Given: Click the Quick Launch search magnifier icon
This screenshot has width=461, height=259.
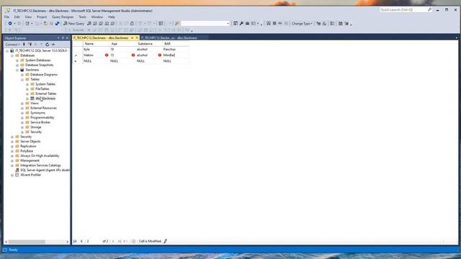Looking at the screenshot, I should (429, 9).
